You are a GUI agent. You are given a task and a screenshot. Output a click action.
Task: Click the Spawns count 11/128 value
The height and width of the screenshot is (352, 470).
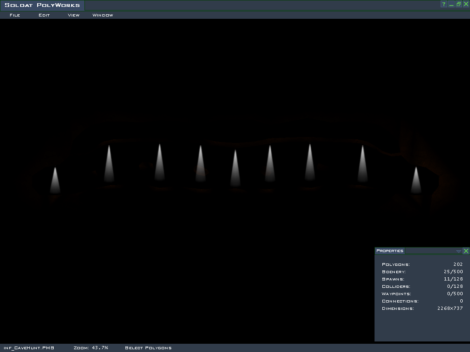coord(453,279)
